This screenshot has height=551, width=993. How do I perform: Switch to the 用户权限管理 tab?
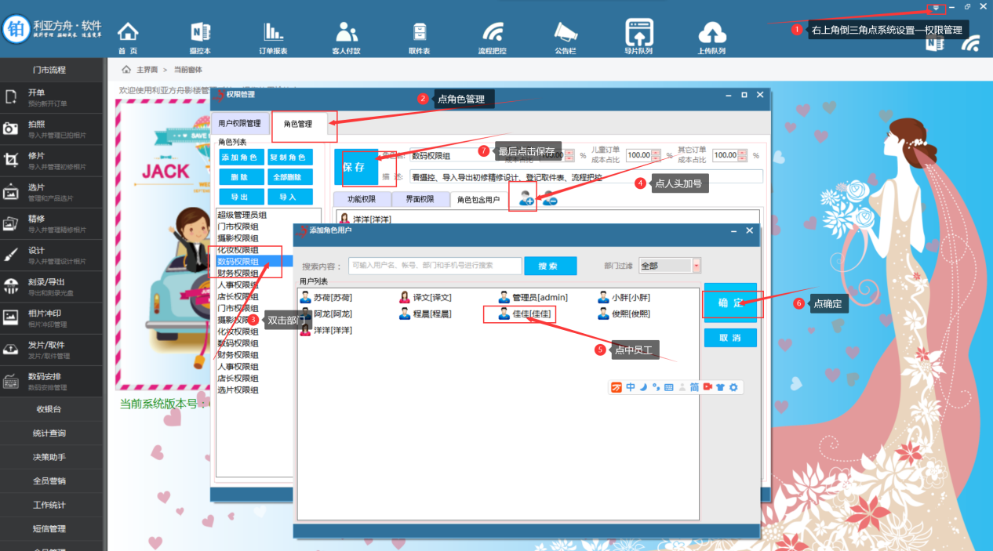click(239, 123)
